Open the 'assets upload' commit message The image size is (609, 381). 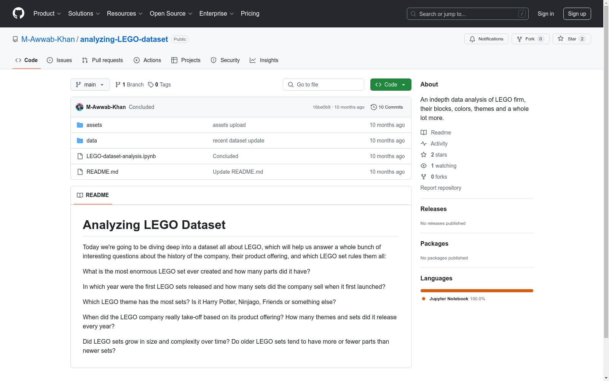229,125
